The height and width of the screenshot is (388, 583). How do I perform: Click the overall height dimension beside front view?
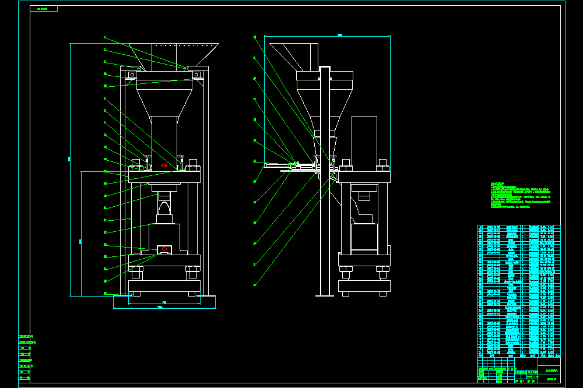tap(70, 170)
